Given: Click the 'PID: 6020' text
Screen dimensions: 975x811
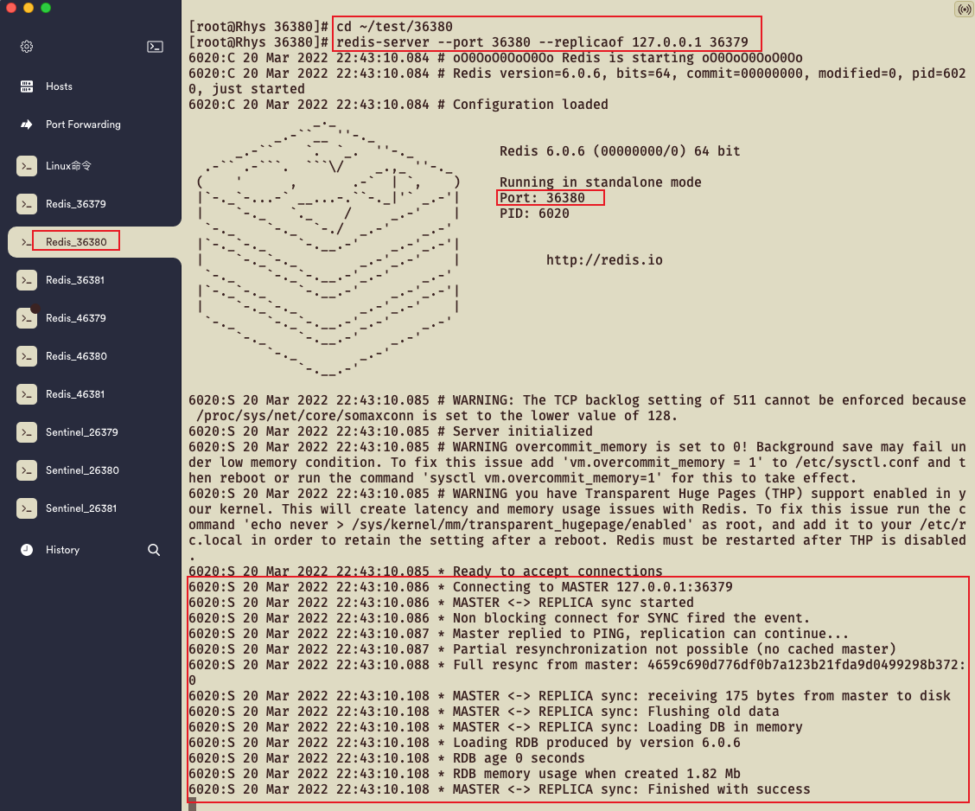Looking at the screenshot, I should coord(534,214).
